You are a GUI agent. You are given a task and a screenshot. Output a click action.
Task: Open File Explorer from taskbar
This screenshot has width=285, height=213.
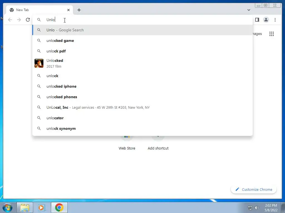tap(25, 207)
